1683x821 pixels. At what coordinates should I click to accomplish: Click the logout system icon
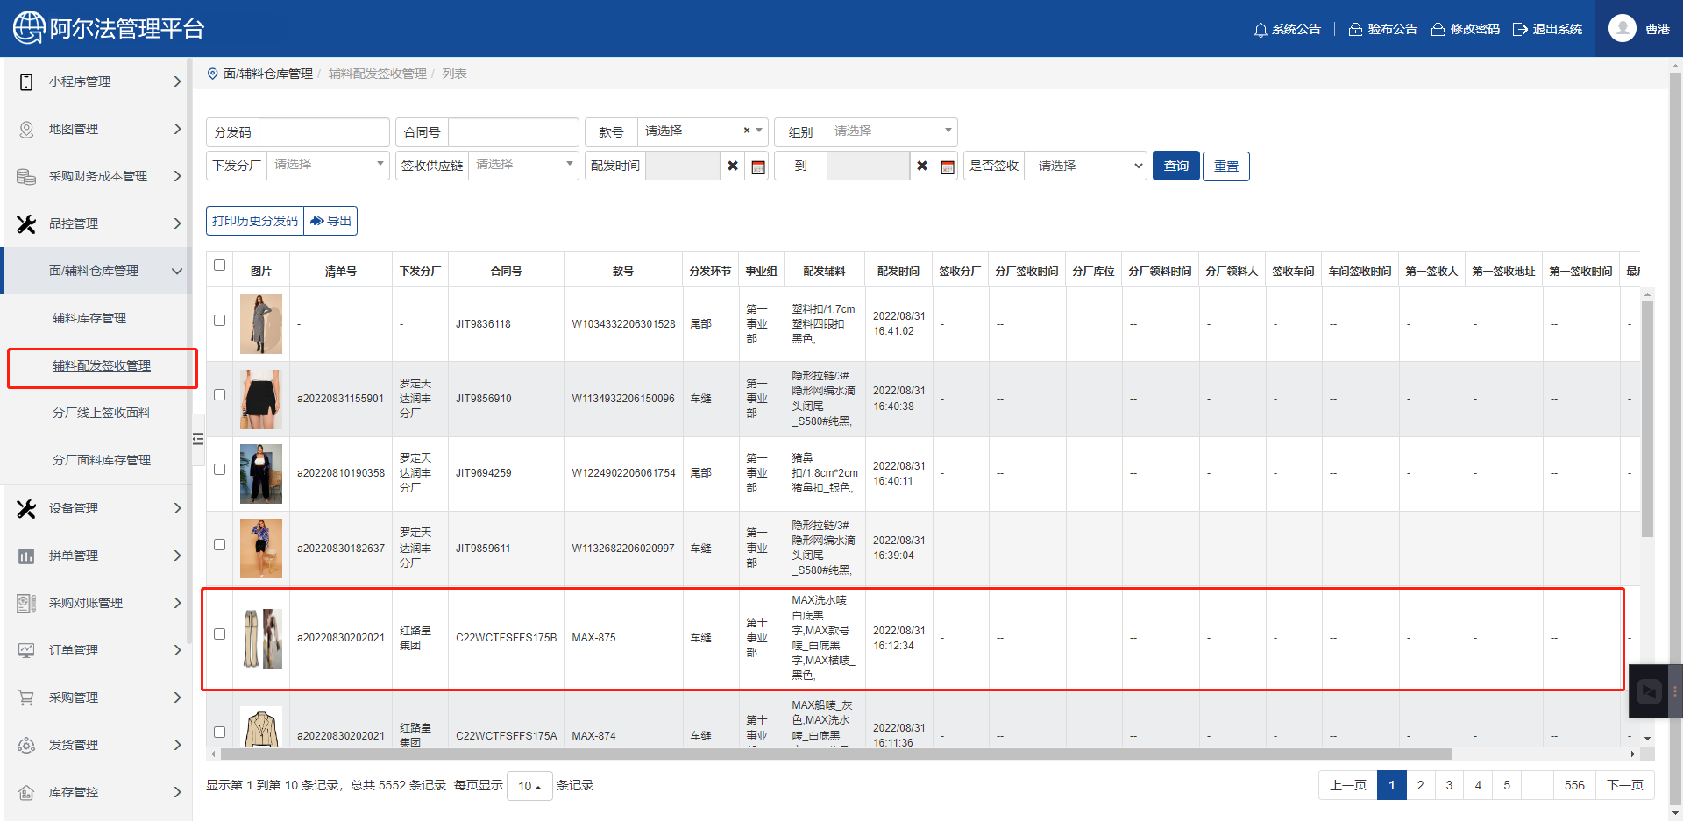1520,30
